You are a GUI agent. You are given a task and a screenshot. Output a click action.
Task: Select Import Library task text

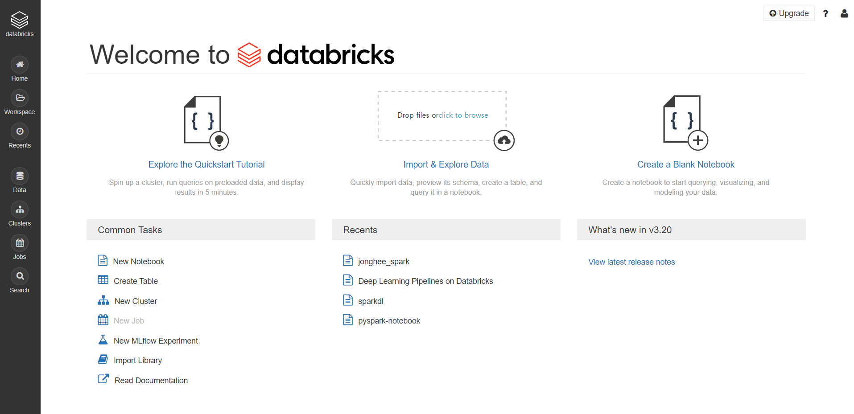(x=138, y=361)
